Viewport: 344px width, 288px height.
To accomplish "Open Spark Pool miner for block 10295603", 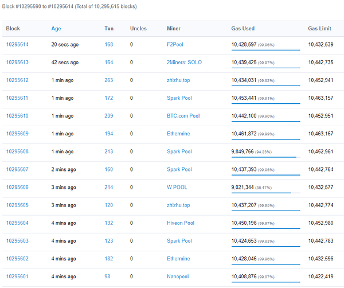I will 179,241.
